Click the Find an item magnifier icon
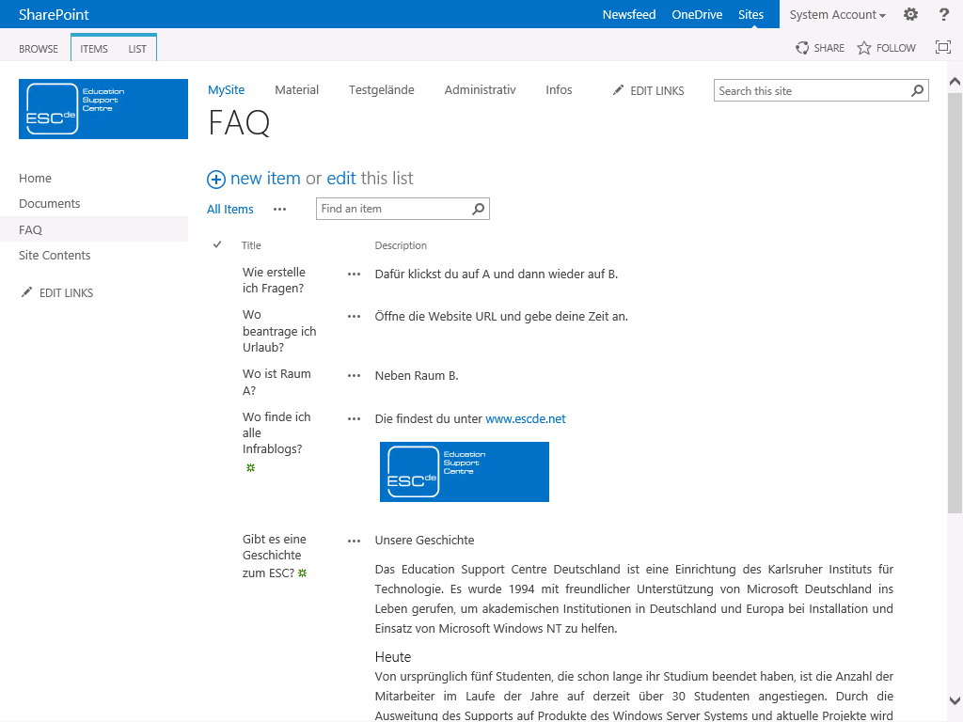The height and width of the screenshot is (722, 963). click(x=478, y=209)
